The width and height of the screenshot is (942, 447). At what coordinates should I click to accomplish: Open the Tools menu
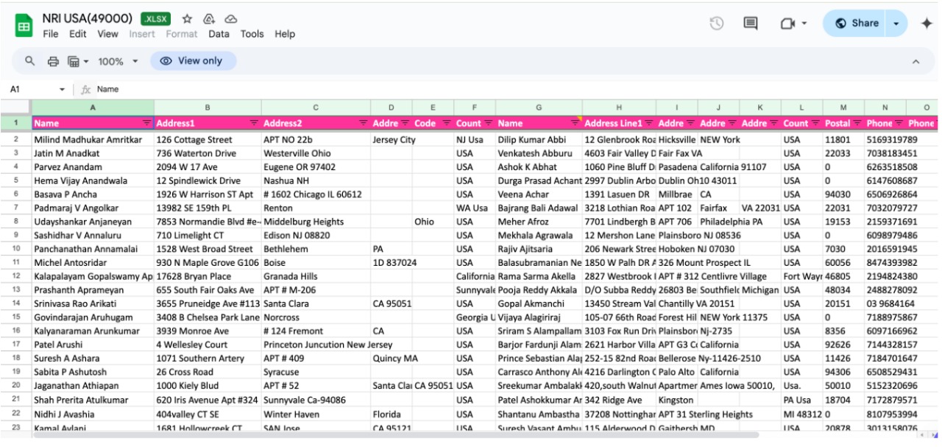coord(253,33)
